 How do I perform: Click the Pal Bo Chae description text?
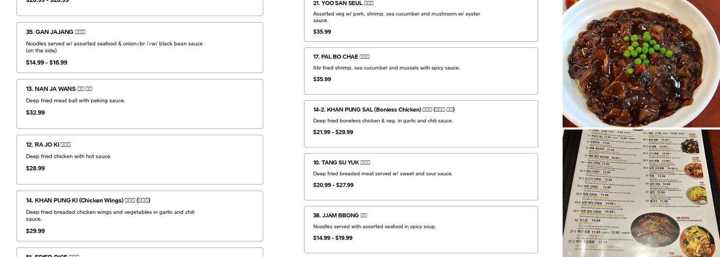386,68
